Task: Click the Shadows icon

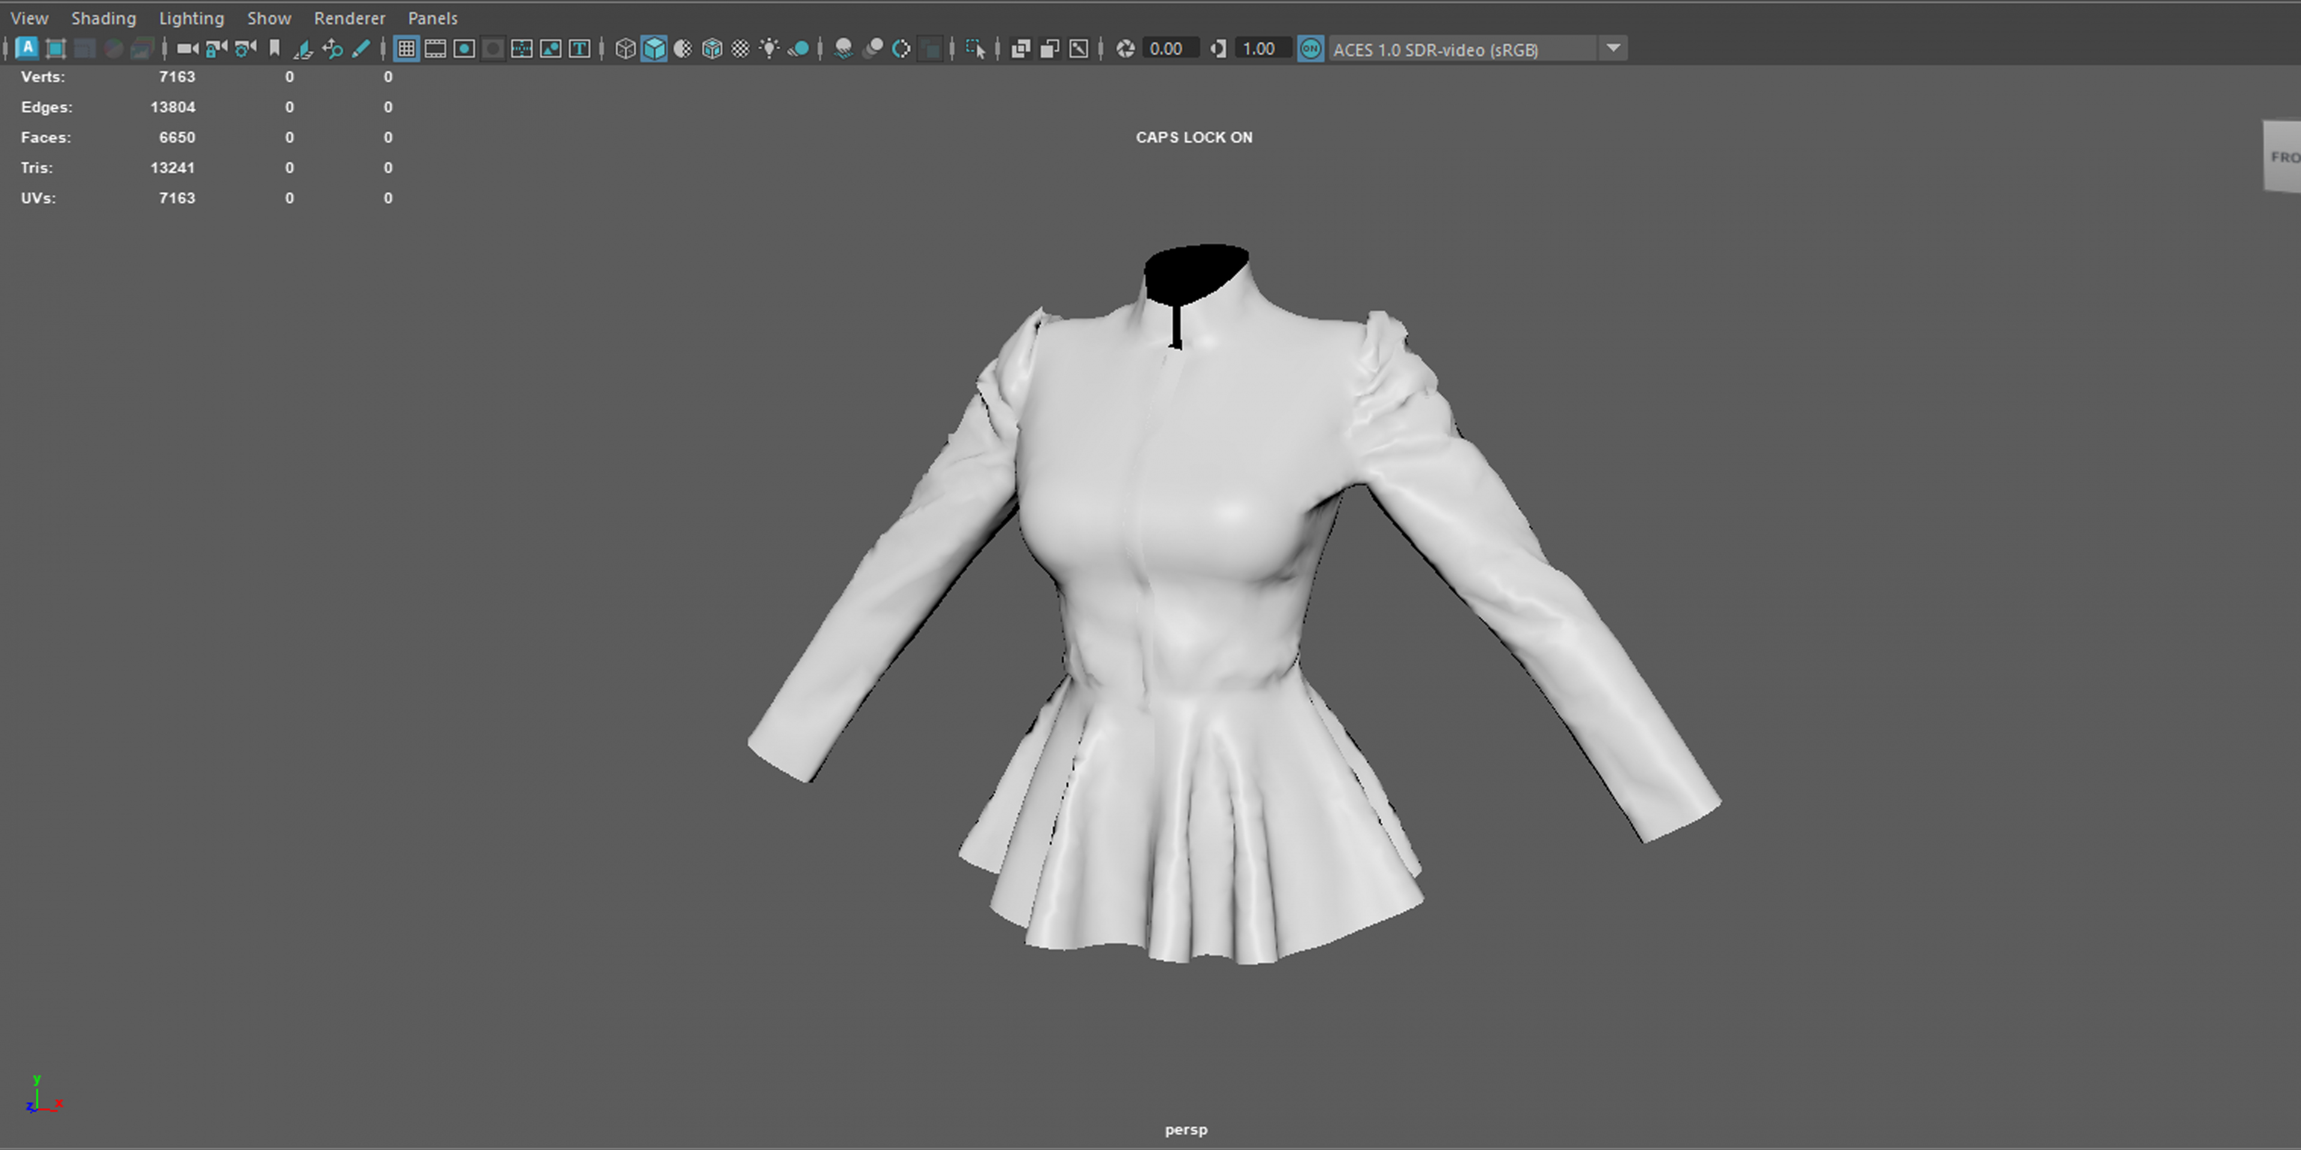Action: click(x=799, y=48)
